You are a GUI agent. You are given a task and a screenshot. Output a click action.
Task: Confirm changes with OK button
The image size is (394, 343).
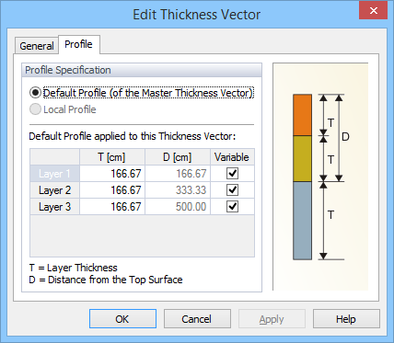(122, 319)
